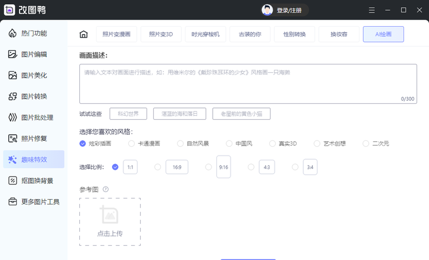Switch to the 照片变3D tab
Viewport: 429px width, 260px height.
(x=161, y=34)
